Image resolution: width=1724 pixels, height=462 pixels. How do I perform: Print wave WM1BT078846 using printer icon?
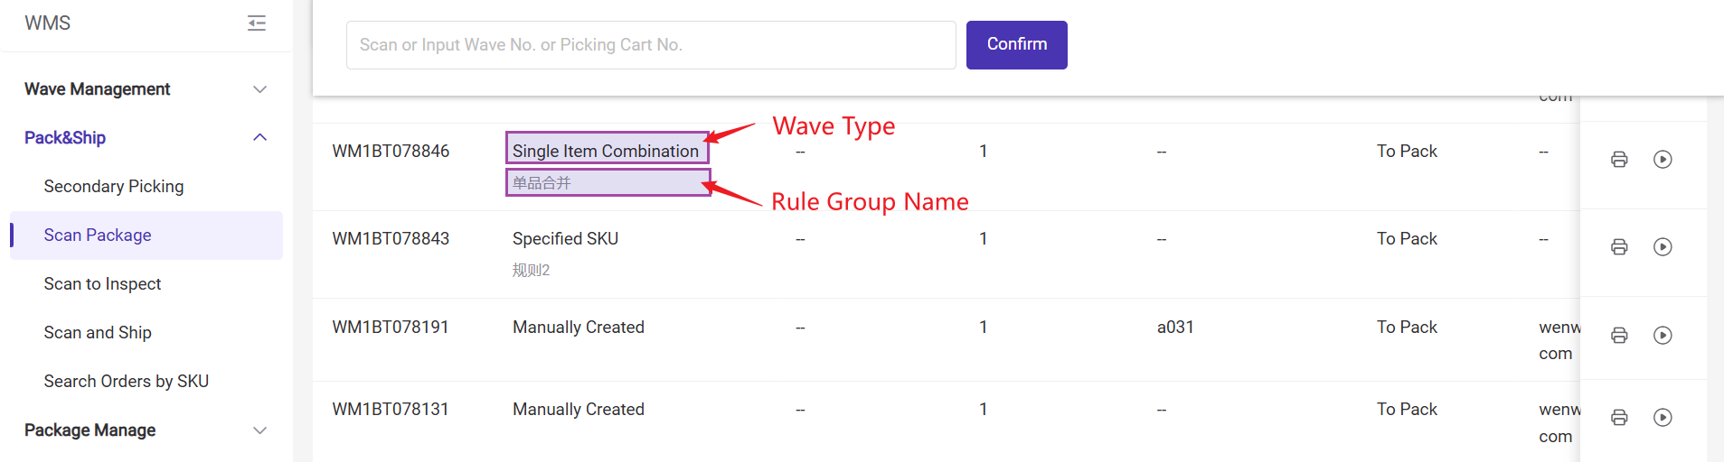coord(1619,160)
